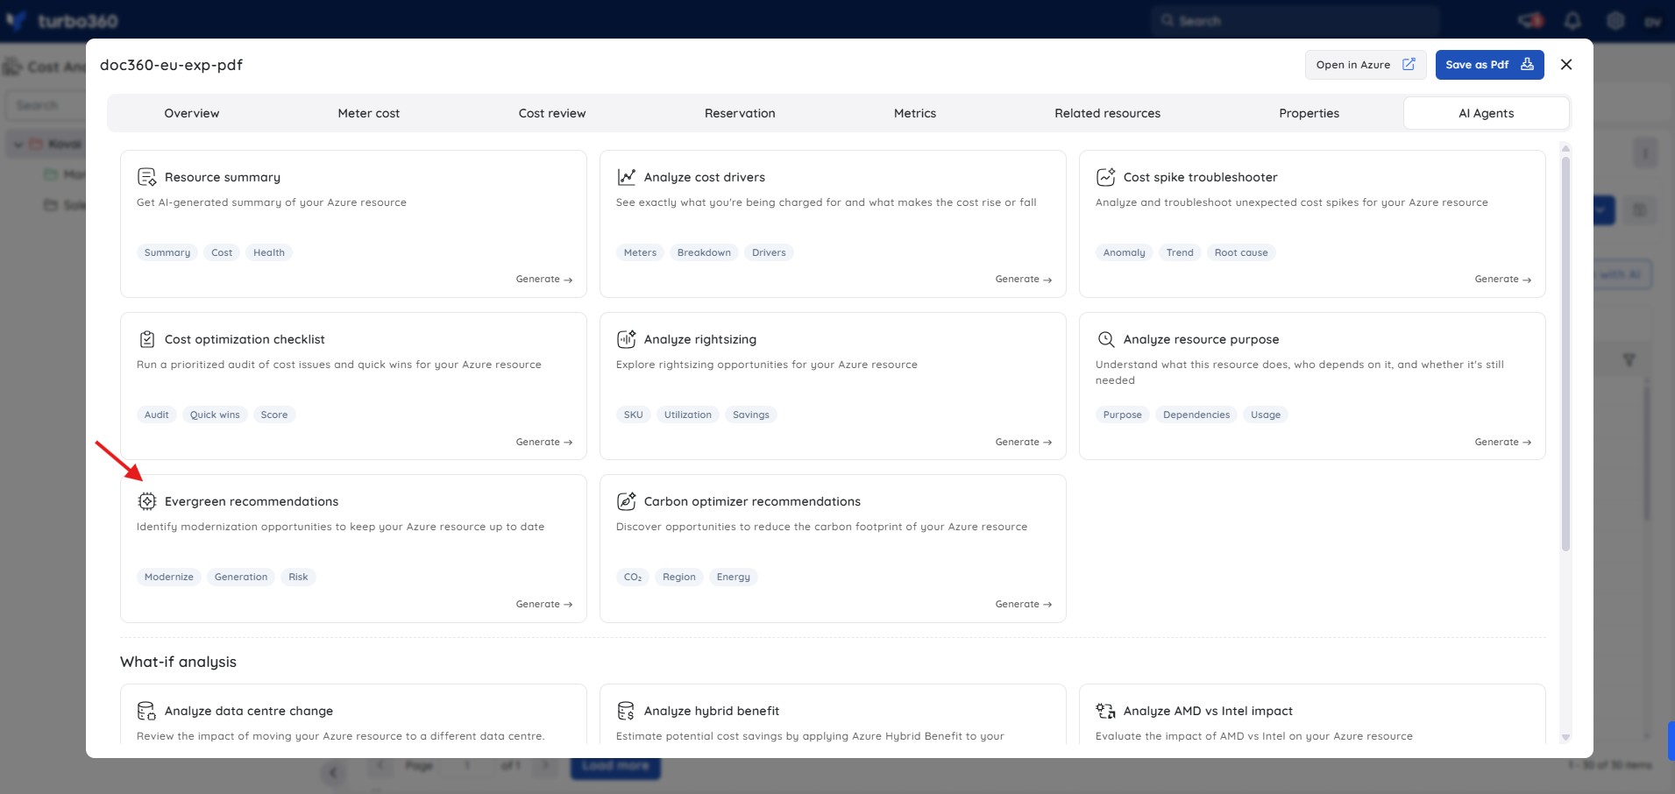Open the Meter cost tab
This screenshot has width=1675, height=794.
[x=369, y=113]
